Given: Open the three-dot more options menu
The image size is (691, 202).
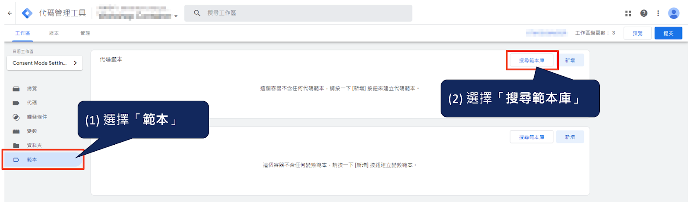Looking at the screenshot, I should point(658,13).
